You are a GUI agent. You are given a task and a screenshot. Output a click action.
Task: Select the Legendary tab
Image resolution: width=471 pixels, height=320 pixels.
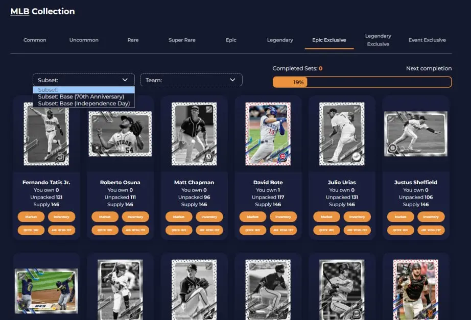(x=280, y=40)
